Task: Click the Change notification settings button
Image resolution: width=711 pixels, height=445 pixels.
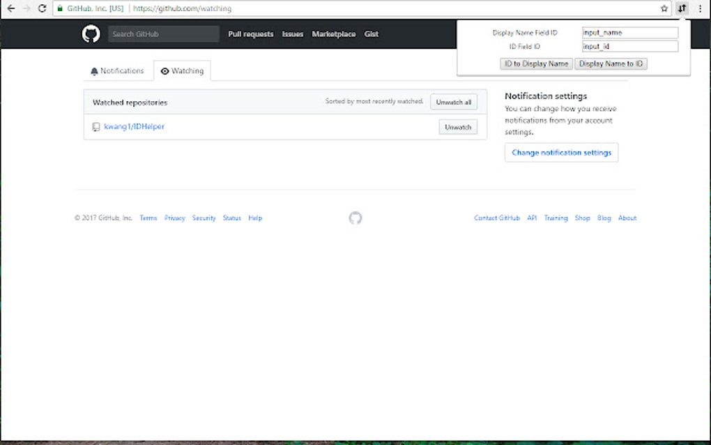Action: [561, 152]
